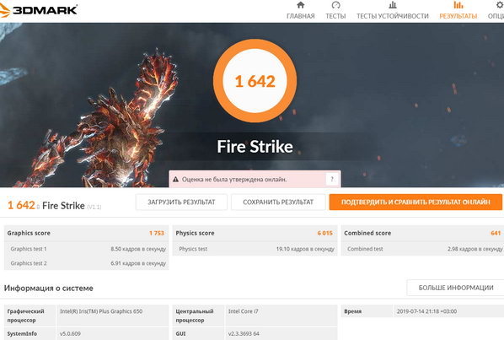Click the chart icon above ТЕСТЫ УСТОЙЧИВОСТИ
The height and width of the screenshot is (340, 504).
393,5
